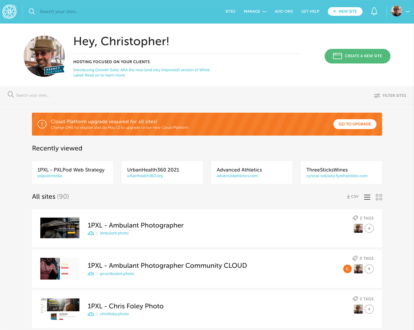Click the large profile photo with Agency Partner badge
This screenshot has width=414, height=330.
tap(44, 56)
